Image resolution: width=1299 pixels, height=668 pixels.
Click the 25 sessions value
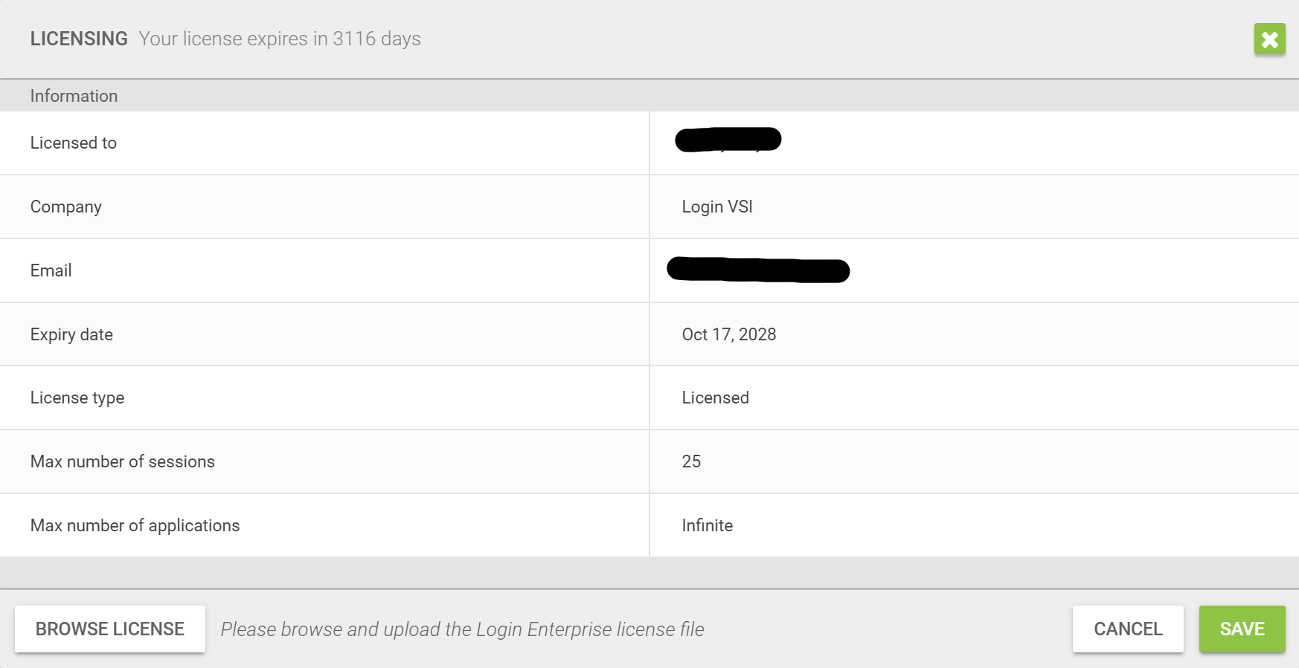coord(690,461)
